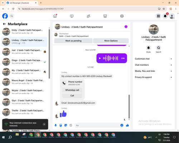Click the conversation list scrollbar
The image size is (179, 143).
[49, 54]
